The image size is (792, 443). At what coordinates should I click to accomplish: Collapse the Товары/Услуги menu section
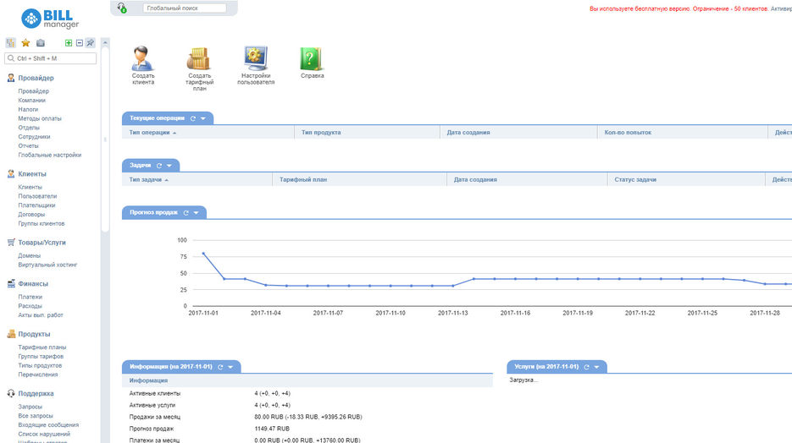pos(42,243)
